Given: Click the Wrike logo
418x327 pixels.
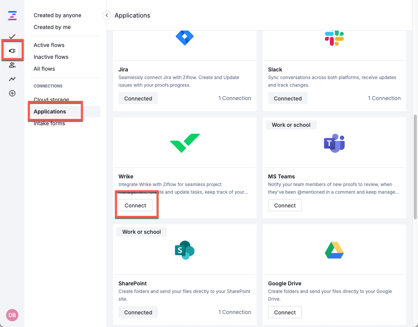Looking at the screenshot, I should coord(185,143).
